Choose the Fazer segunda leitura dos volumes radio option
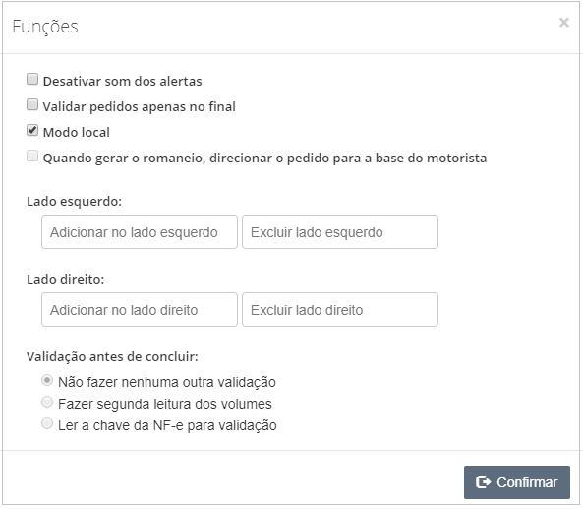The image size is (583, 509). (x=47, y=402)
